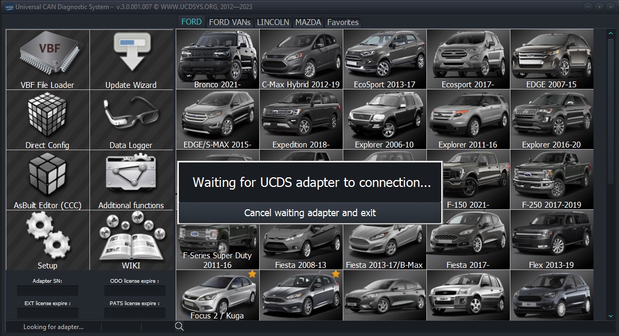Toggle favorite star on Focus 2 / Kuga
Screen dimensions: 619x336
[252, 274]
